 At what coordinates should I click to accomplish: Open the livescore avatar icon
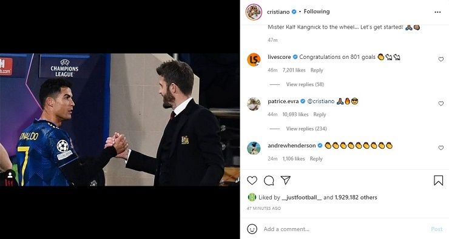click(254, 59)
